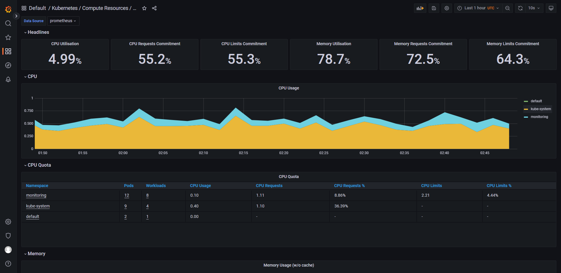Open the prometheus data source dropdown
This screenshot has width=561, height=273.
[63, 21]
